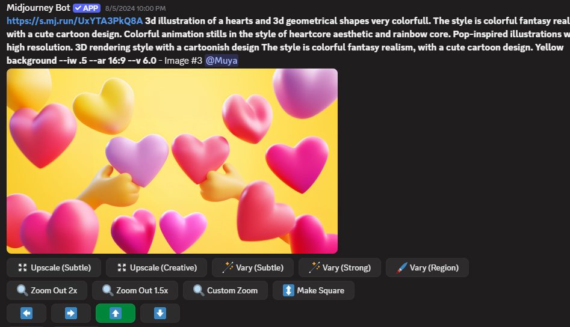Click the Vary (Subtle) button
This screenshot has height=327, width=570.
[x=253, y=268]
